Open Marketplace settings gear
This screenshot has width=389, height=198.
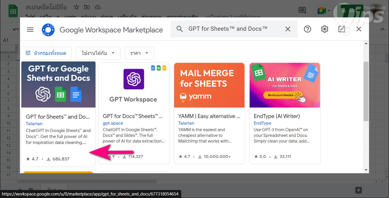325,29
